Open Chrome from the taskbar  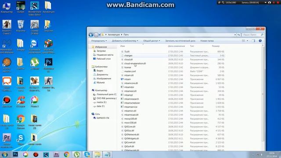(x=66, y=154)
